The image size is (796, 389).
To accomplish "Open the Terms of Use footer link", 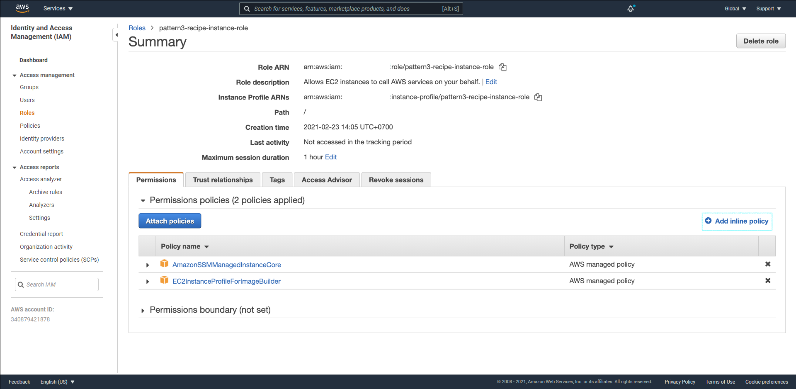I will (720, 382).
